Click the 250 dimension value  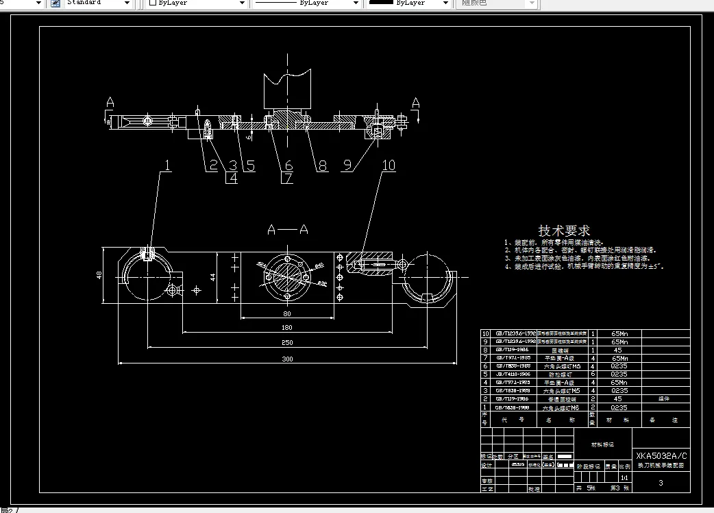287,343
